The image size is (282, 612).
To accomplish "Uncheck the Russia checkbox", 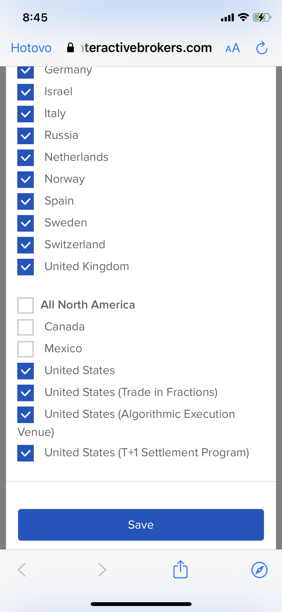I will (26, 136).
